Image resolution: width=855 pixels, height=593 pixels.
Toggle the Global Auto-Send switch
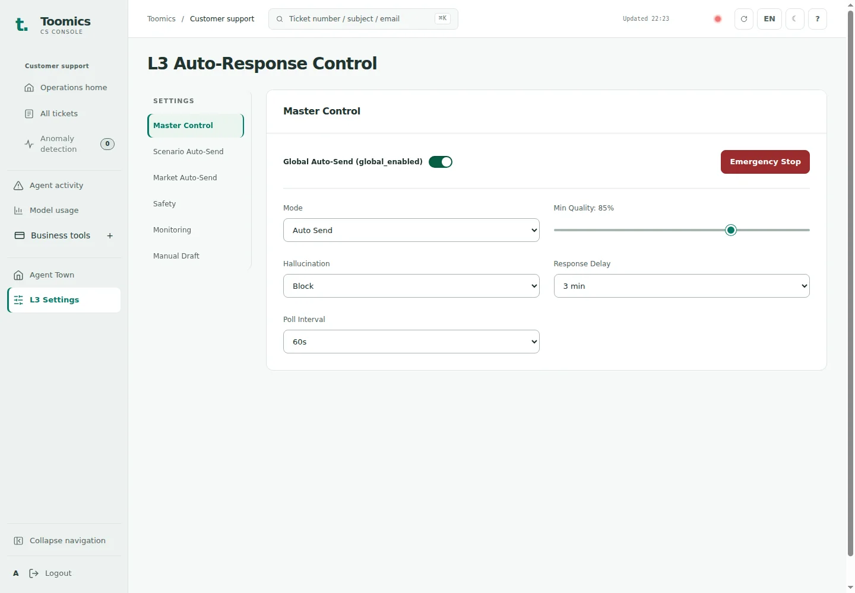(441, 162)
